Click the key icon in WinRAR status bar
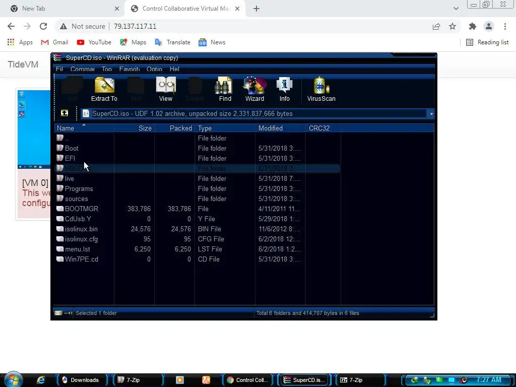This screenshot has width=516, height=387. [x=68, y=313]
